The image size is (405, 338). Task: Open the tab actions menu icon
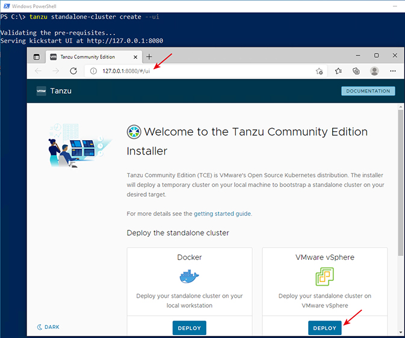point(37,57)
